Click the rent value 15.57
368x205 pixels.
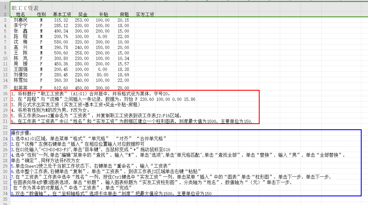pyautogui.click(x=123, y=64)
